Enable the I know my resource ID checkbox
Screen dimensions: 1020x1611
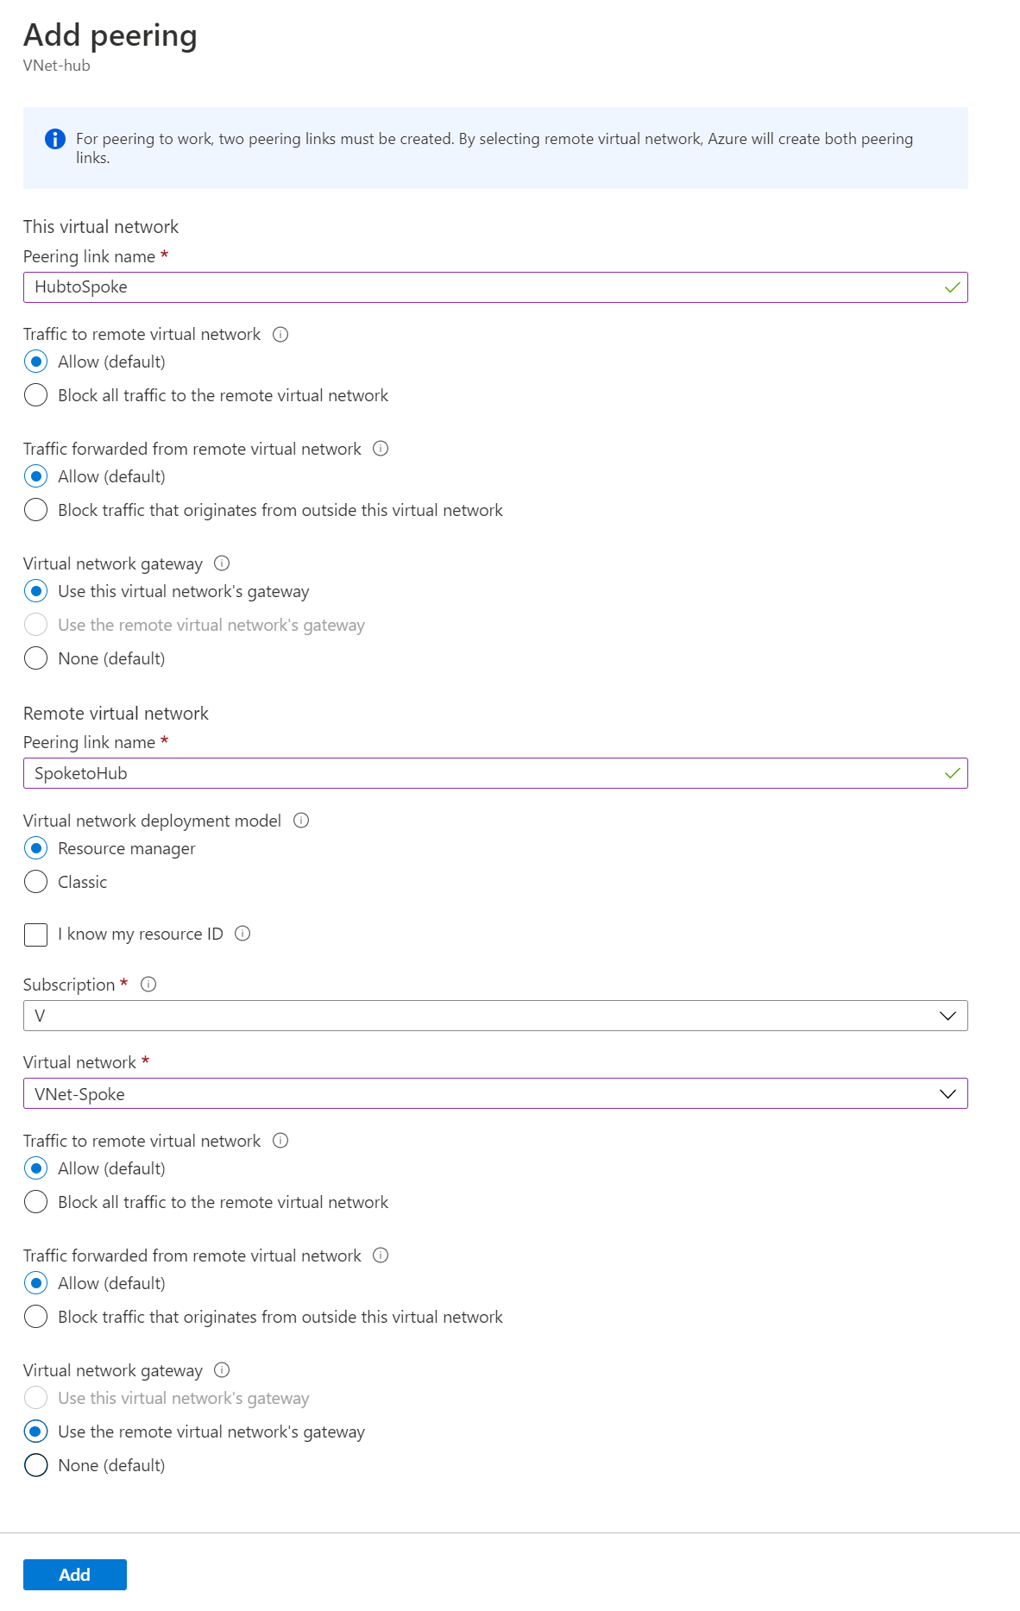36,935
